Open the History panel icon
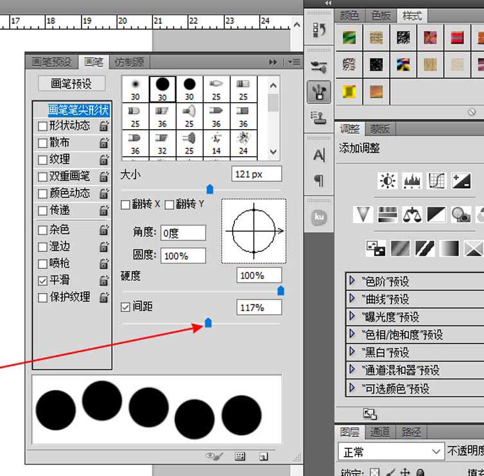The height and width of the screenshot is (476, 484). tap(319, 30)
